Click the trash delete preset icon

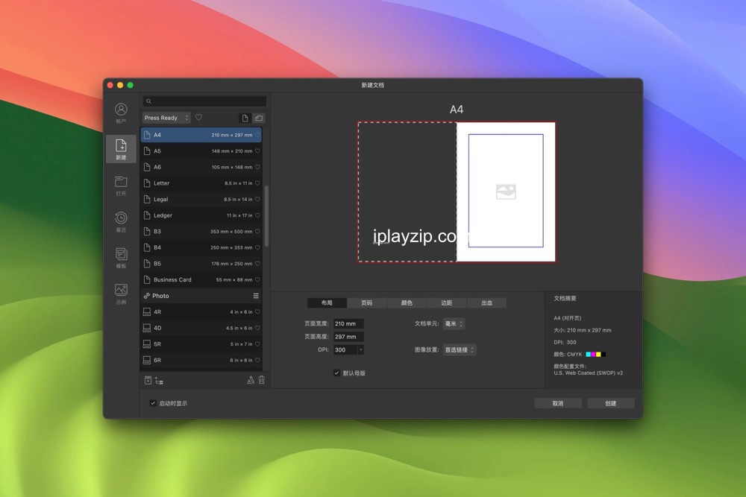(261, 380)
